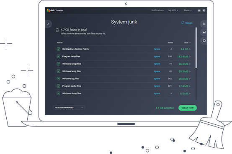Open the grid apps icon in sidebar
Viewport: 232px width, 154px height.
(204, 24)
